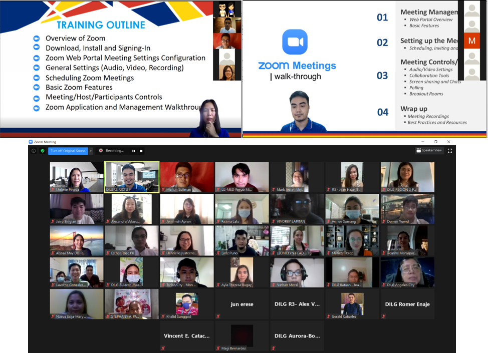488x353 pixels.
Task: Click 'Scheduling Zoom Meetings' outline text
Action: (x=90, y=78)
